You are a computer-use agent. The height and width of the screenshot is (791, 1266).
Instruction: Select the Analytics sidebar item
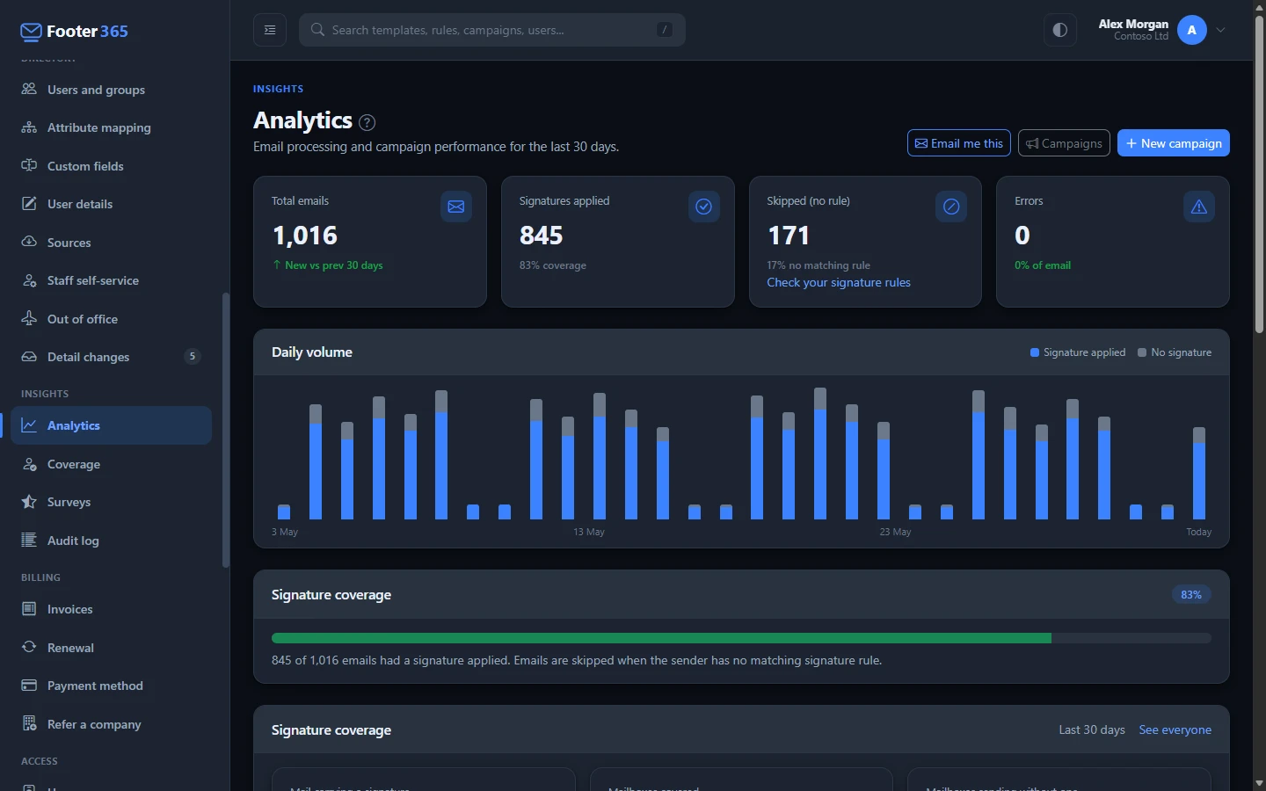tap(112, 425)
